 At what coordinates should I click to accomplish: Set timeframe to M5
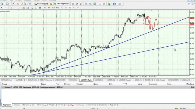click(49, 8)
